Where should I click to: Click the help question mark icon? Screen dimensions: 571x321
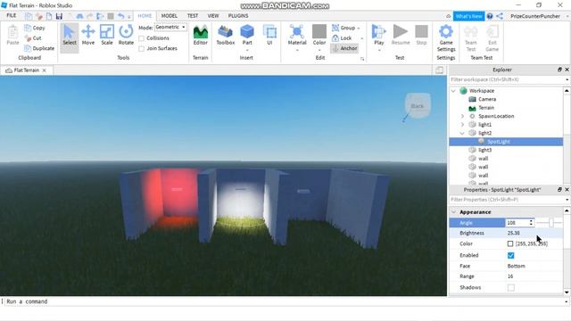pyautogui.click(x=490, y=16)
